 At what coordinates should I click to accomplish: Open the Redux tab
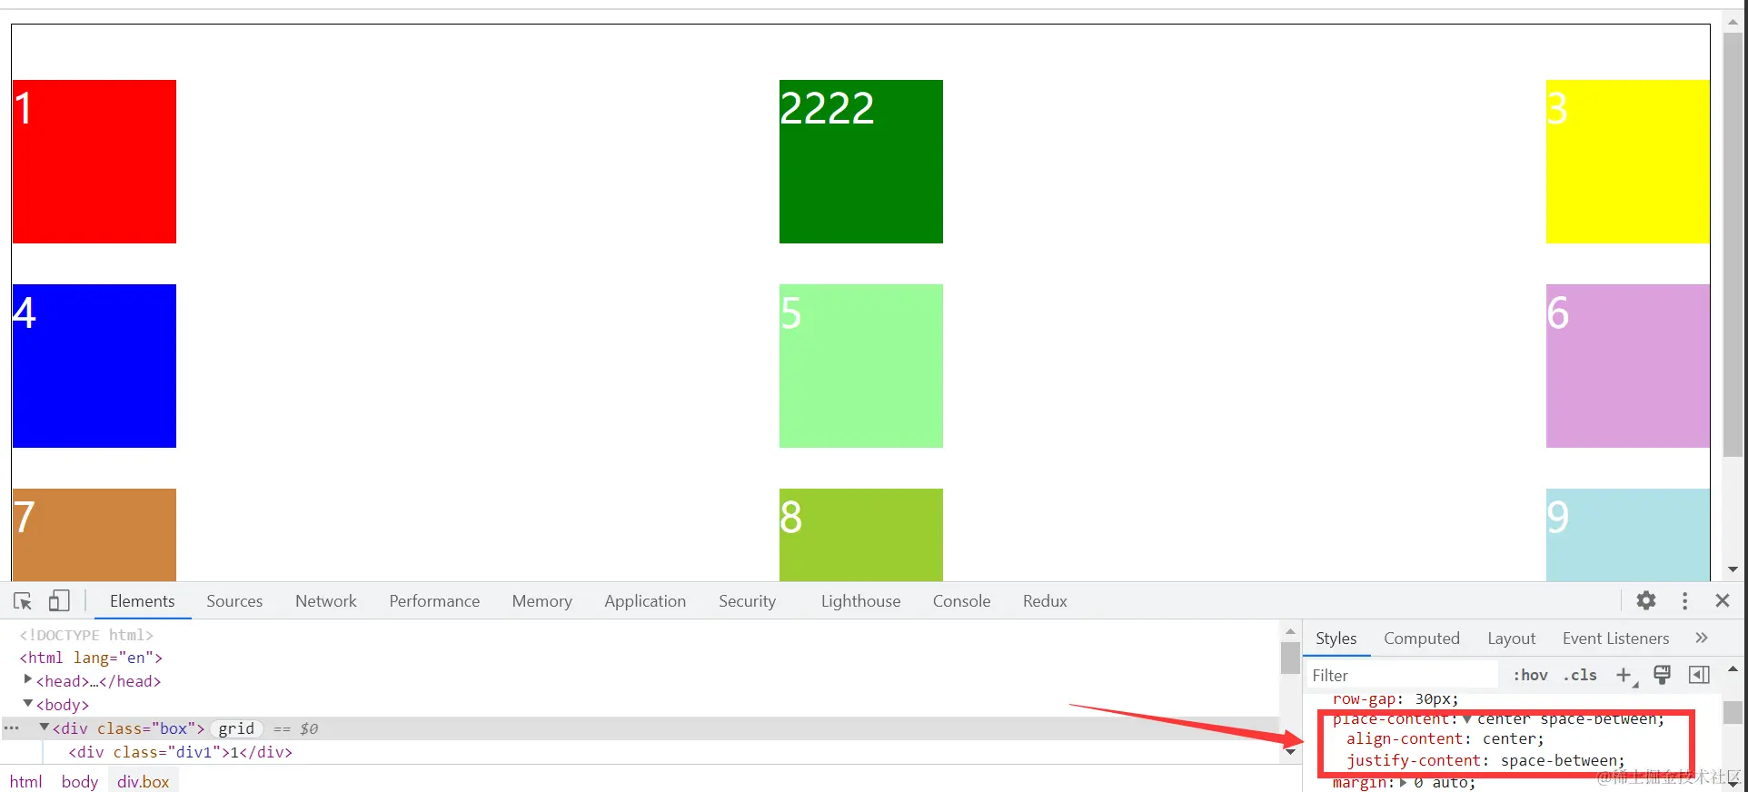(1045, 601)
